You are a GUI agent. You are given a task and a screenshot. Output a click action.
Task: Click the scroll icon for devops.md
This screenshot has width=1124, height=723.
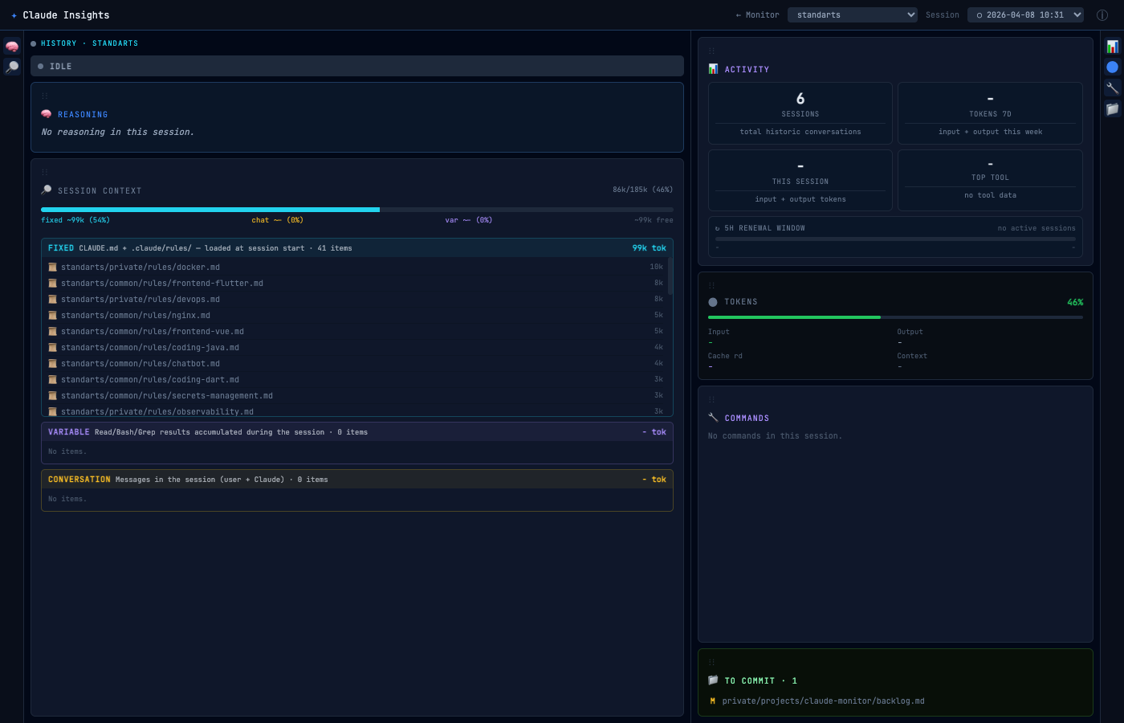52,300
